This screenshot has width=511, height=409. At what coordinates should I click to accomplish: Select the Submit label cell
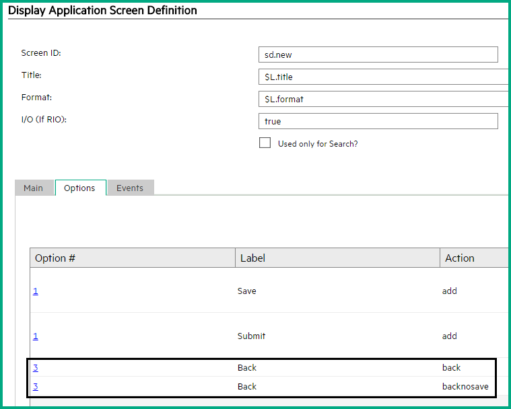coord(251,336)
